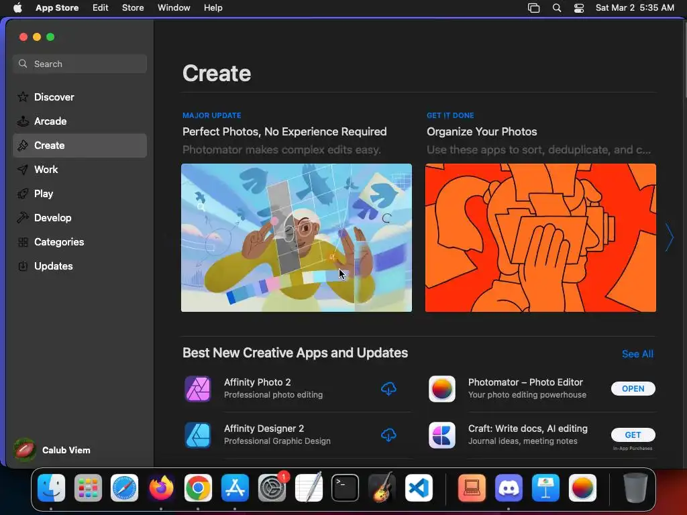Click the Affinity Designer 2 app icon
The width and height of the screenshot is (687, 515).
click(x=198, y=435)
